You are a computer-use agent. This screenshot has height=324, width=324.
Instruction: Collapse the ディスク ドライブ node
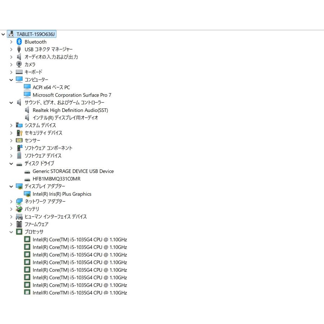11,163
